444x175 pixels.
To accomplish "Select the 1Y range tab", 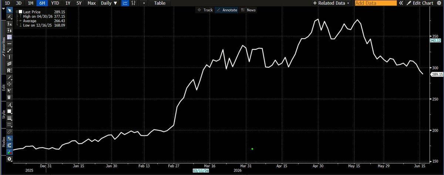I will click(x=68, y=3).
